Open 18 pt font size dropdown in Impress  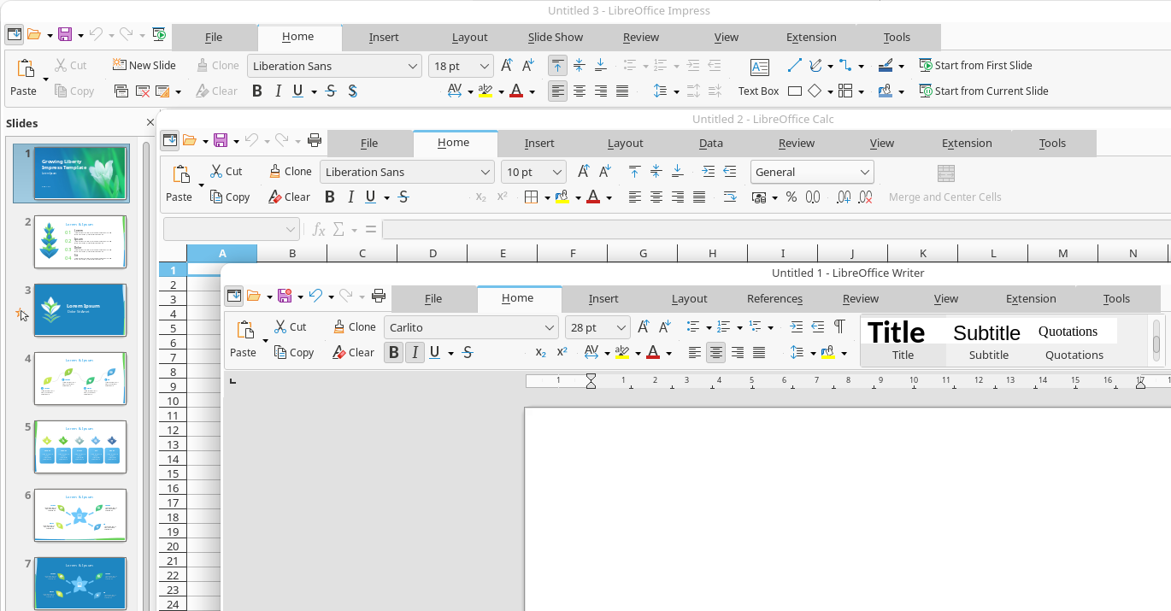click(x=485, y=66)
